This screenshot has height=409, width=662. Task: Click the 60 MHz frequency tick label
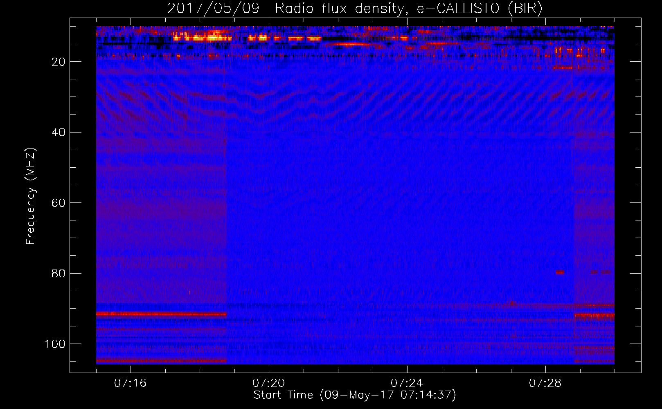pyautogui.click(x=59, y=203)
